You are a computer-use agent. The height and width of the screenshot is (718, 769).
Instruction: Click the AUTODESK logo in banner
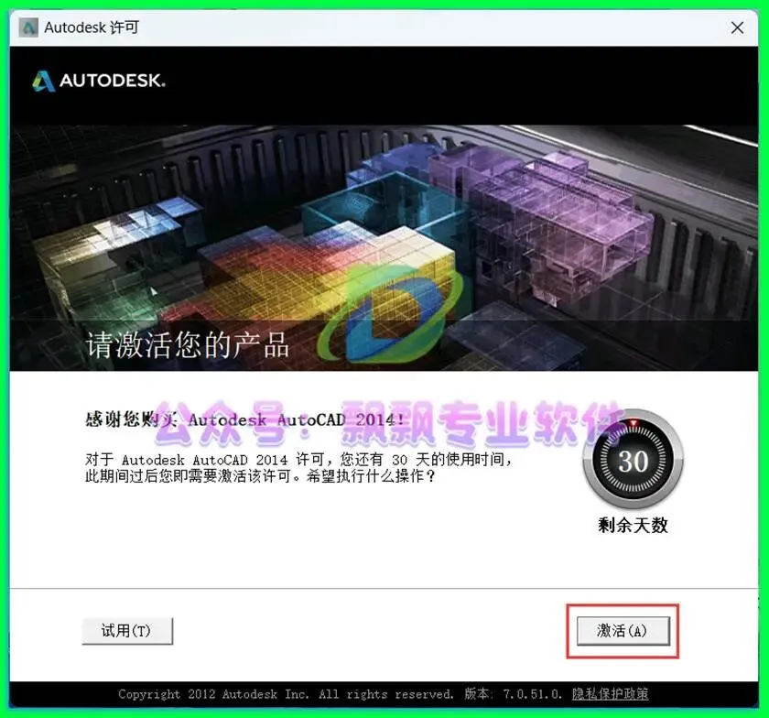[99, 81]
